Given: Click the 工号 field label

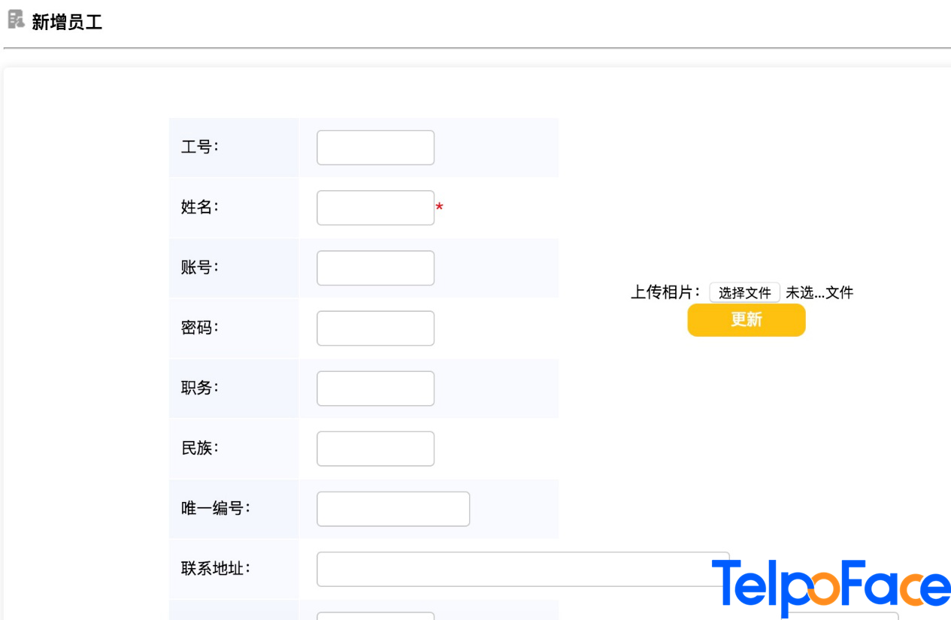Looking at the screenshot, I should click(x=199, y=147).
